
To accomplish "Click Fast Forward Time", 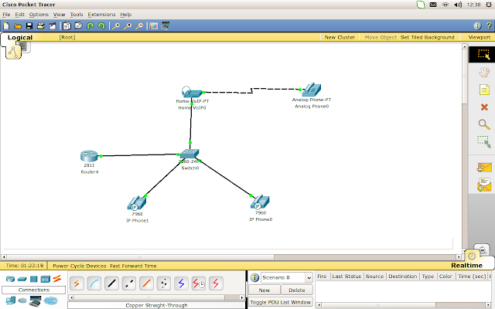I will pos(133,266).
